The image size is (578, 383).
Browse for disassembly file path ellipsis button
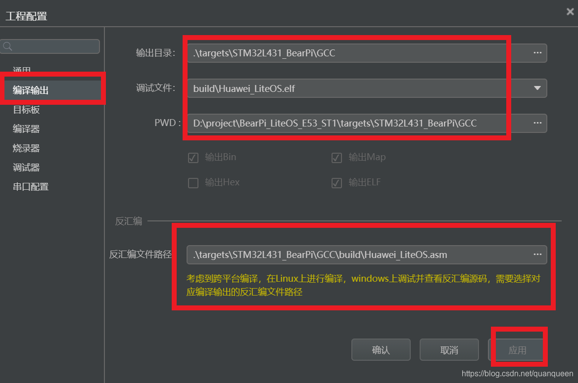pyautogui.click(x=537, y=255)
